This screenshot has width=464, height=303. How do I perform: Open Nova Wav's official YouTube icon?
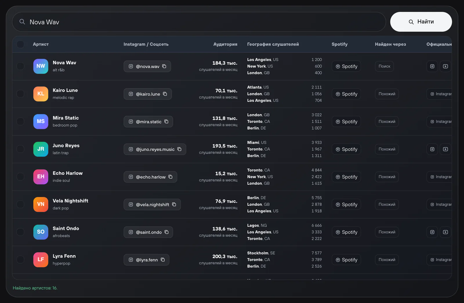pos(445,66)
